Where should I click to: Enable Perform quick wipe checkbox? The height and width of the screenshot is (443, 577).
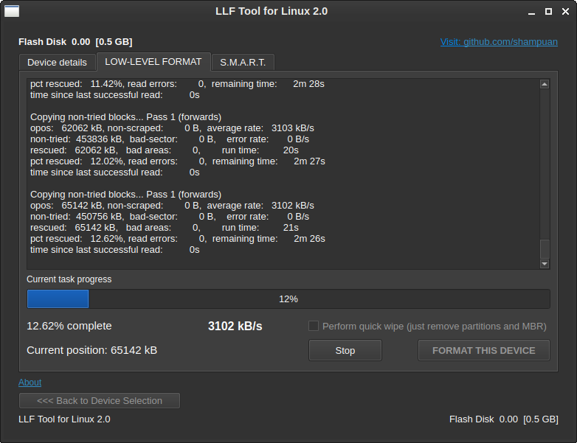314,326
